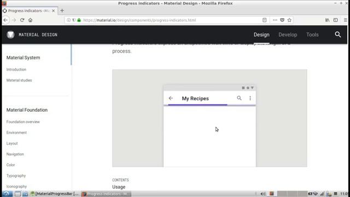
Task: Click the Material Foundation heading
Action: coord(27,110)
